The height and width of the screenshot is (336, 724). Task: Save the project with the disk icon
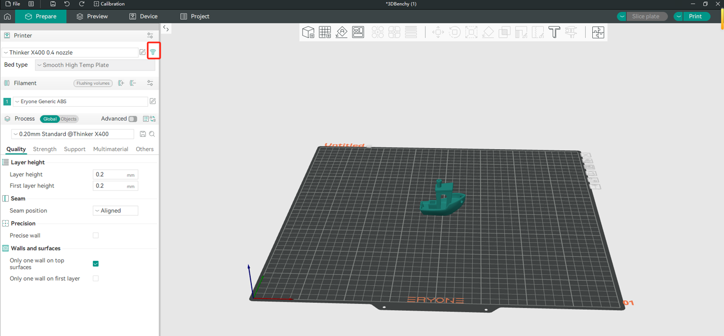tap(53, 4)
